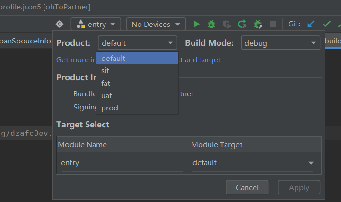Click the run with coverage icon
341x202 pixels.
pos(227,24)
